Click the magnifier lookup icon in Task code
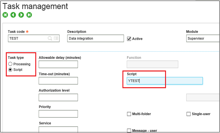220x133 pixels. (50, 38)
